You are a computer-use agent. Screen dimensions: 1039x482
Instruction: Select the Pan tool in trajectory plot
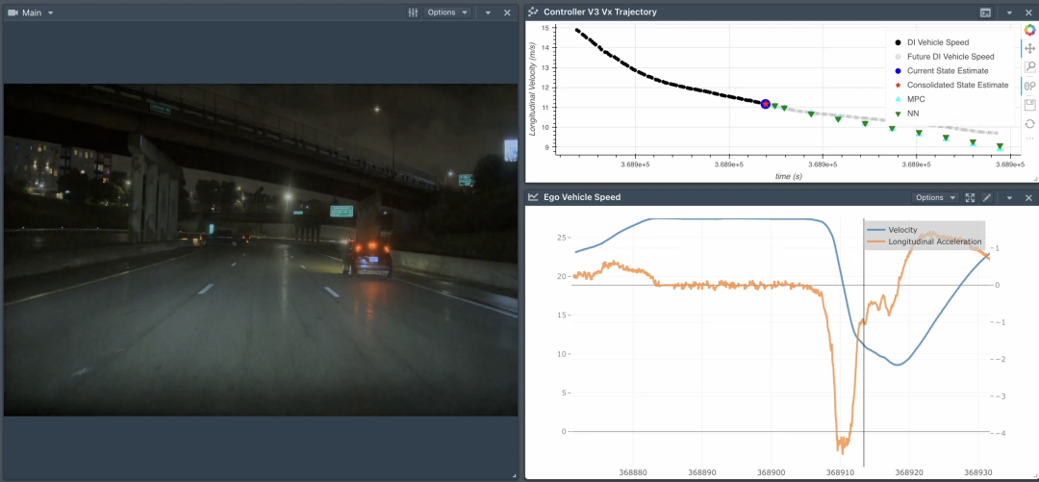point(1029,48)
